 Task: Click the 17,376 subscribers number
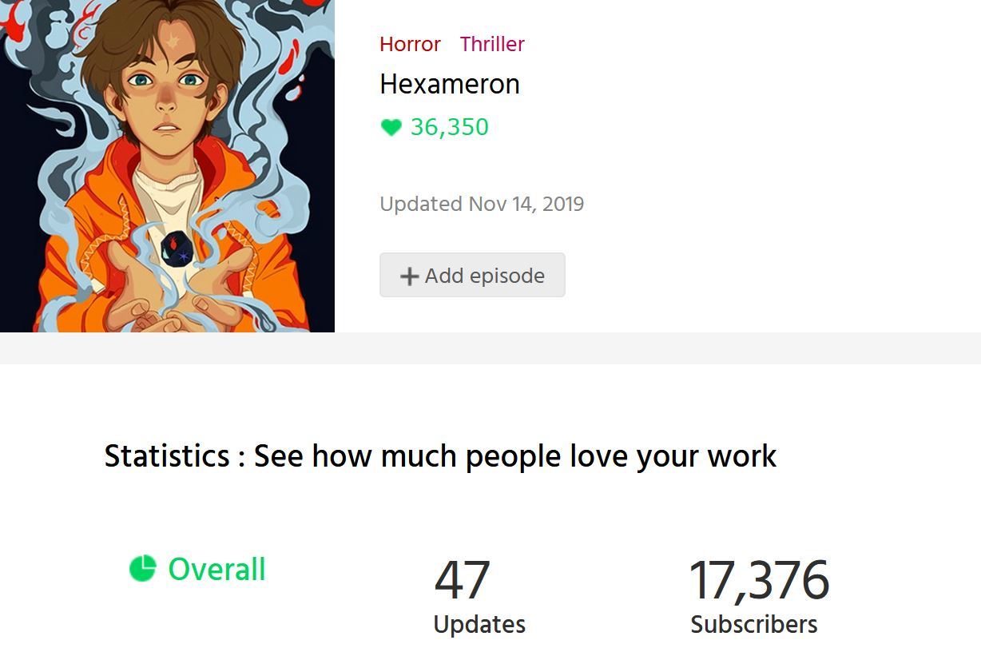click(759, 580)
